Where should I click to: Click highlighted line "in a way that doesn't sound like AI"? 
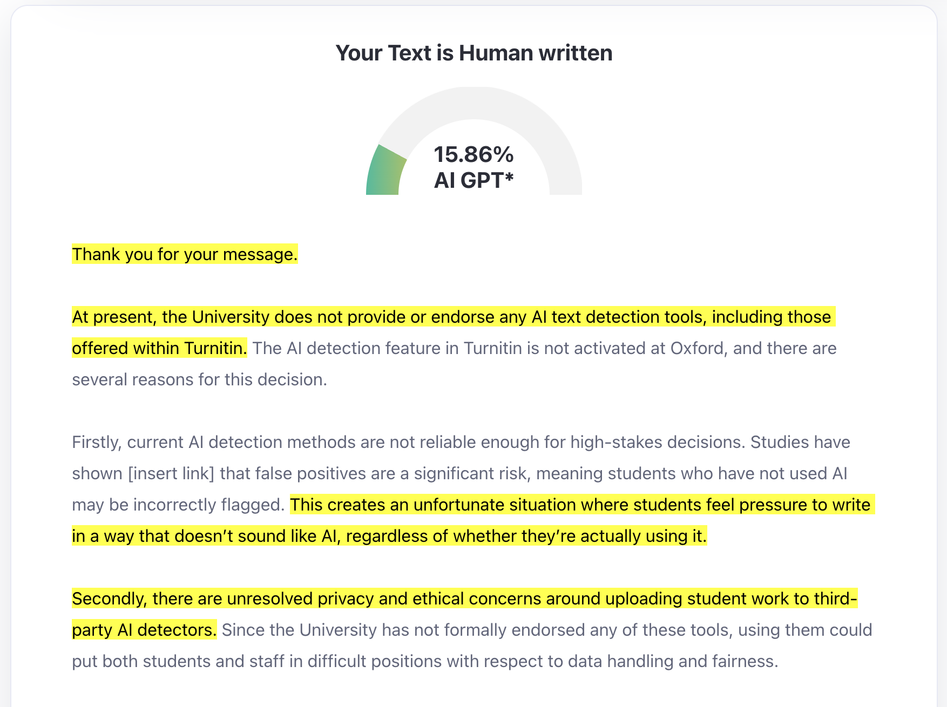pyautogui.click(x=389, y=536)
